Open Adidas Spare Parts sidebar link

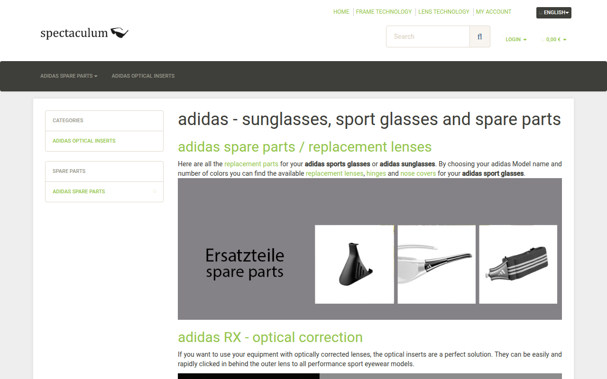[79, 191]
